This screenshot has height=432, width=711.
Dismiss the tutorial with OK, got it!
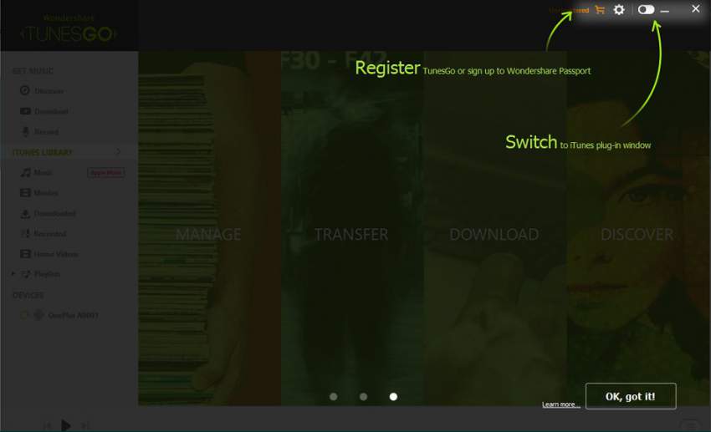[x=631, y=396]
